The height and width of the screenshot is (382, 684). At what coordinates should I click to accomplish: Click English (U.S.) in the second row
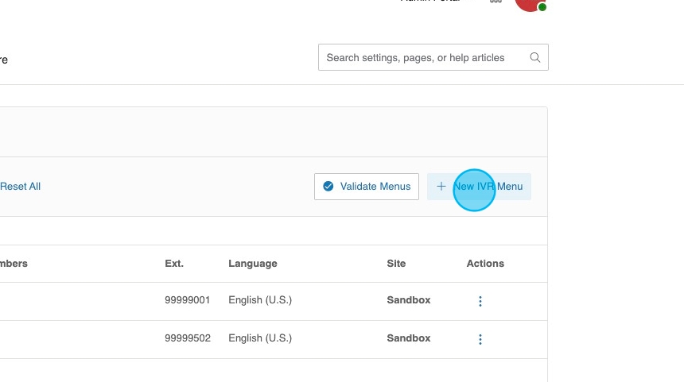[x=260, y=338]
